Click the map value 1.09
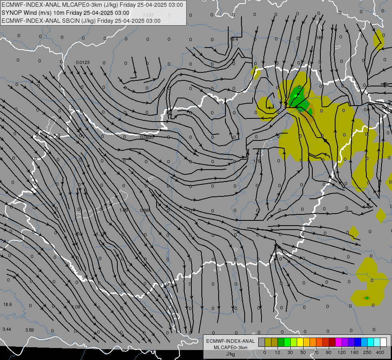Viewport: 392px width, 360px height. [124, 210]
